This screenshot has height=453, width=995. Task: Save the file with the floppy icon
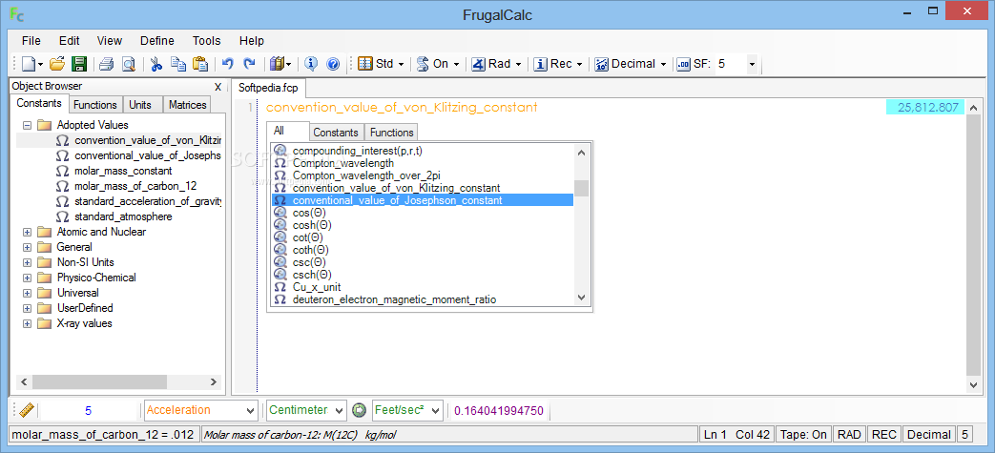coord(78,64)
